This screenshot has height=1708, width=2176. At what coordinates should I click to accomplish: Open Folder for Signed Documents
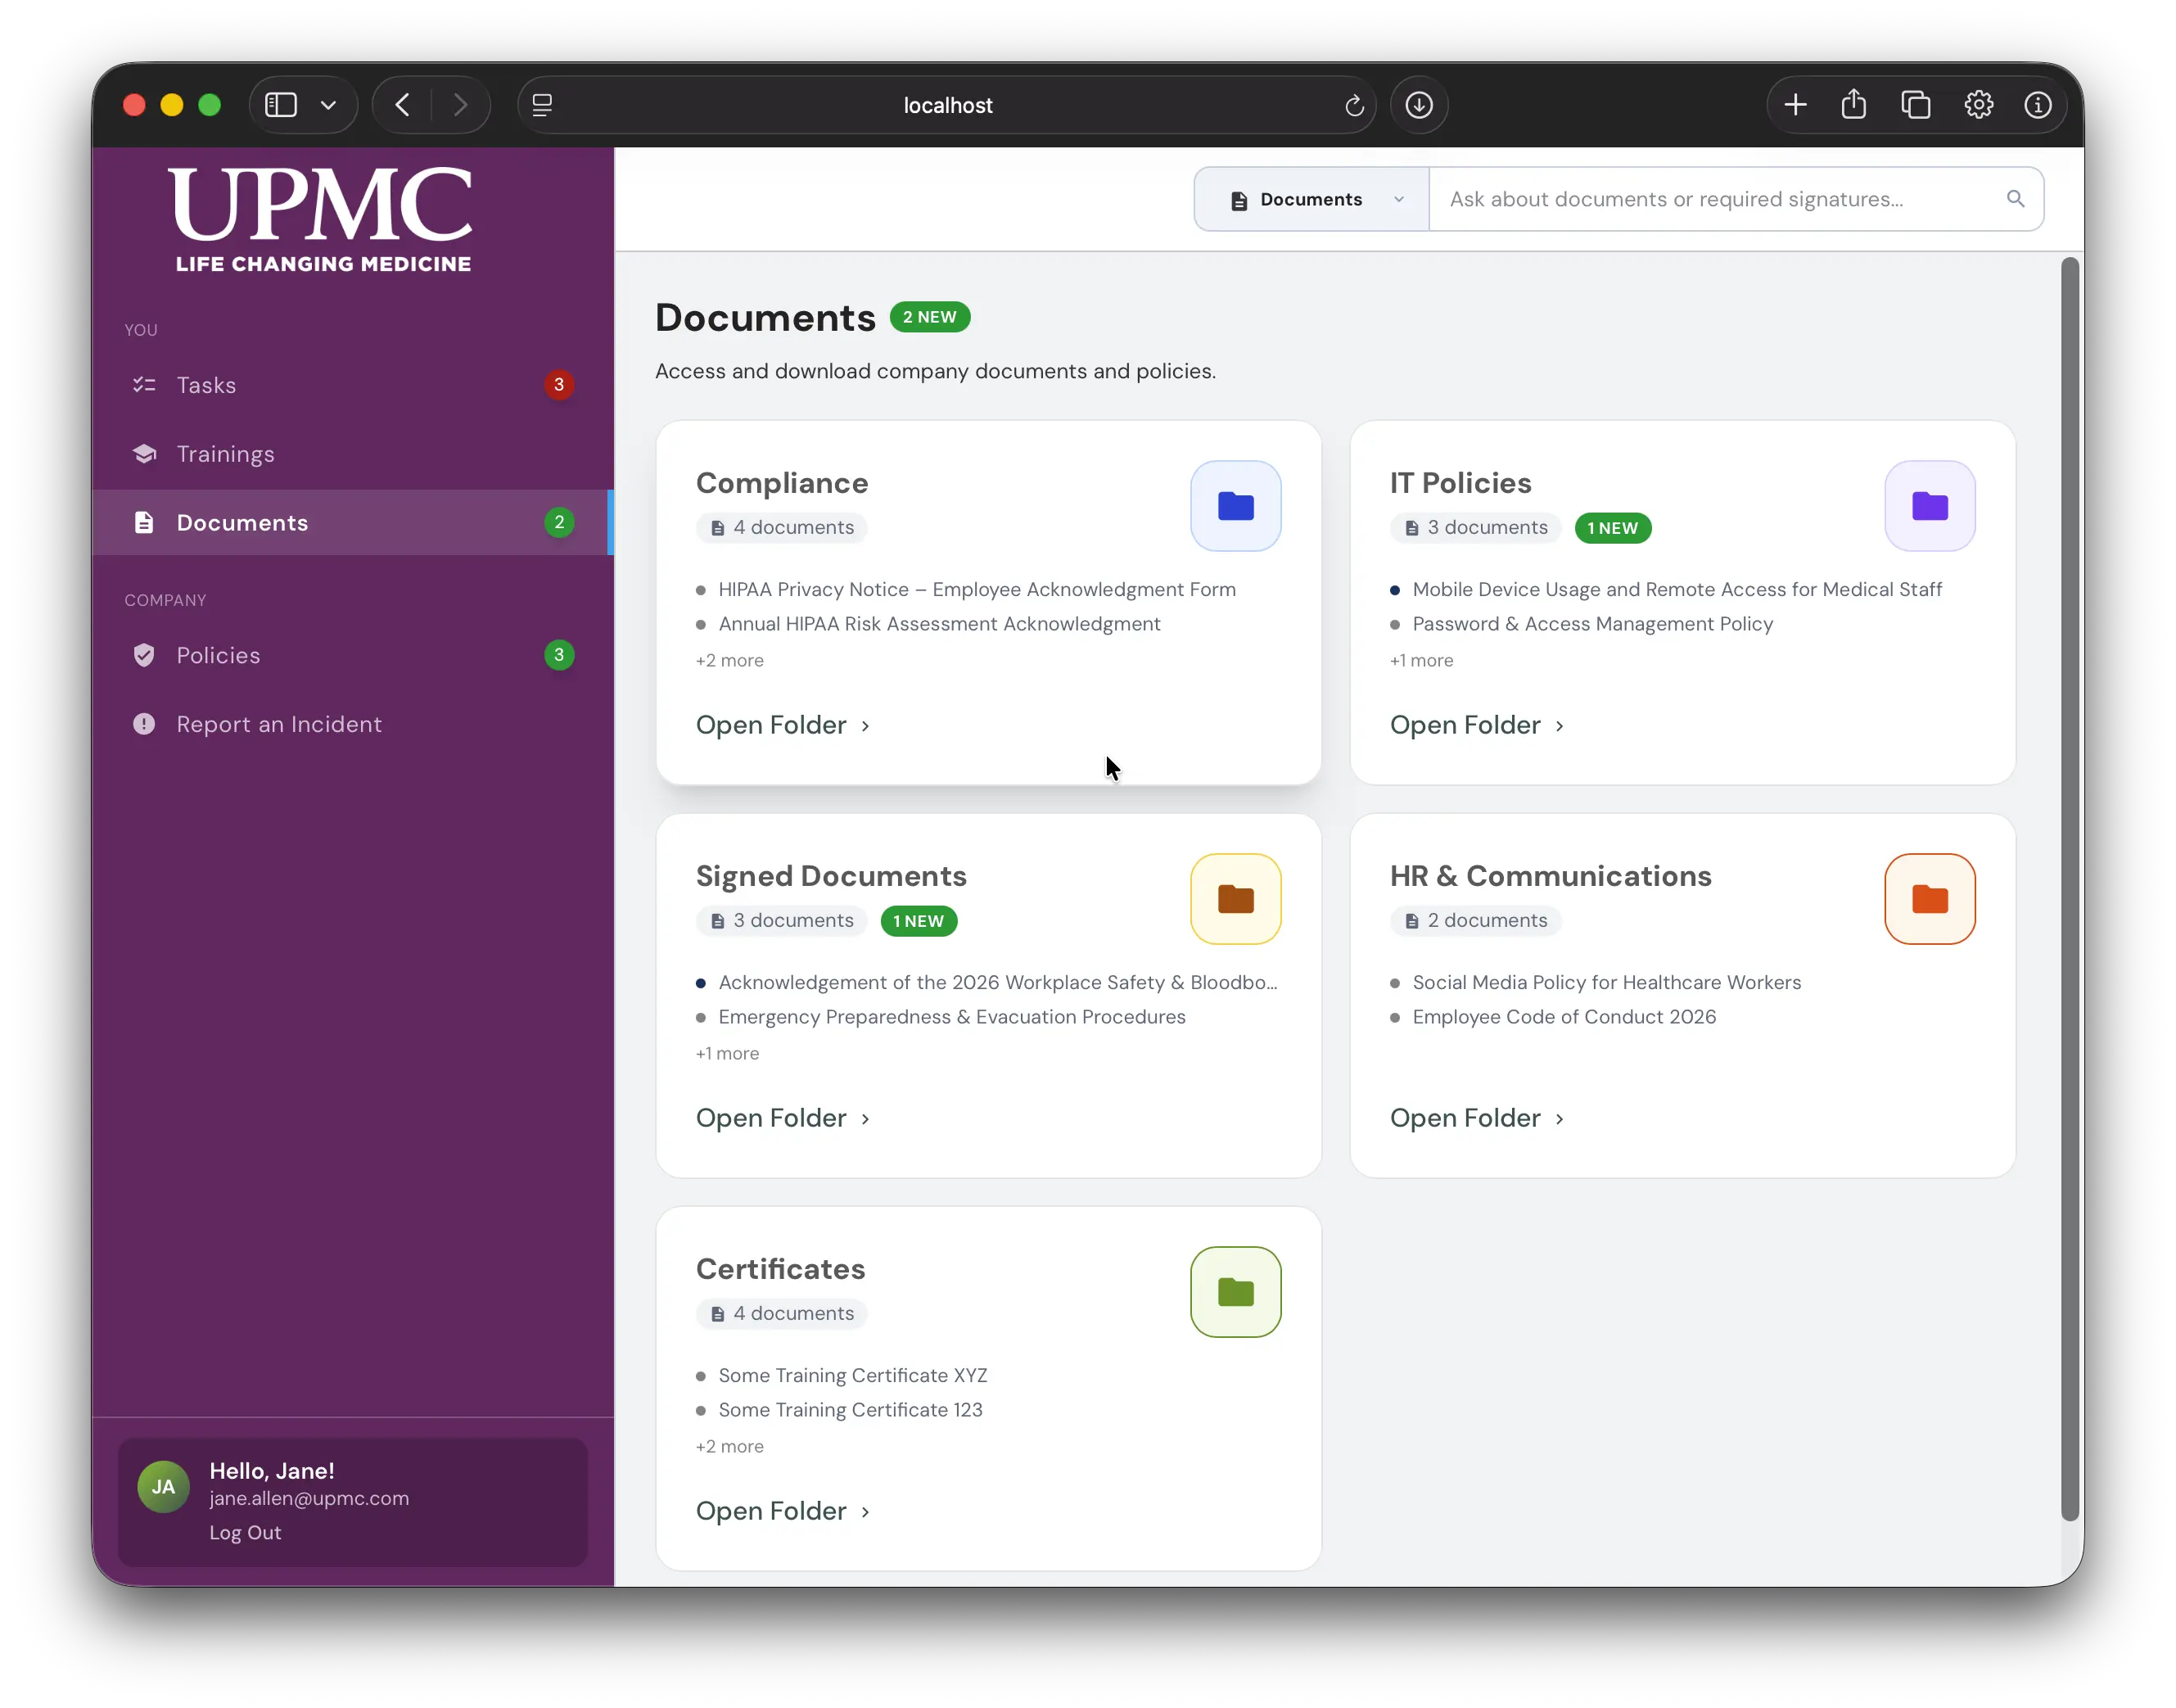782,1118
